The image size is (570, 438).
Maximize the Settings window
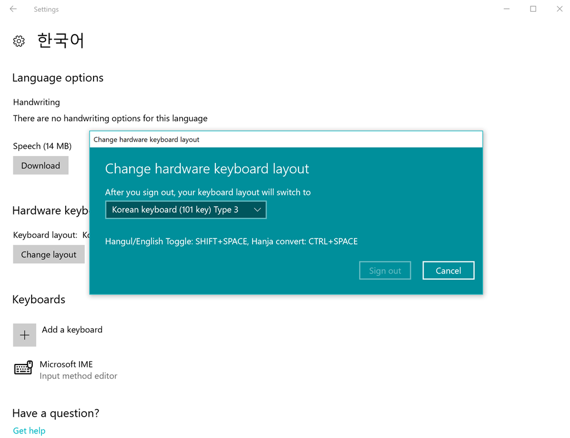(533, 9)
